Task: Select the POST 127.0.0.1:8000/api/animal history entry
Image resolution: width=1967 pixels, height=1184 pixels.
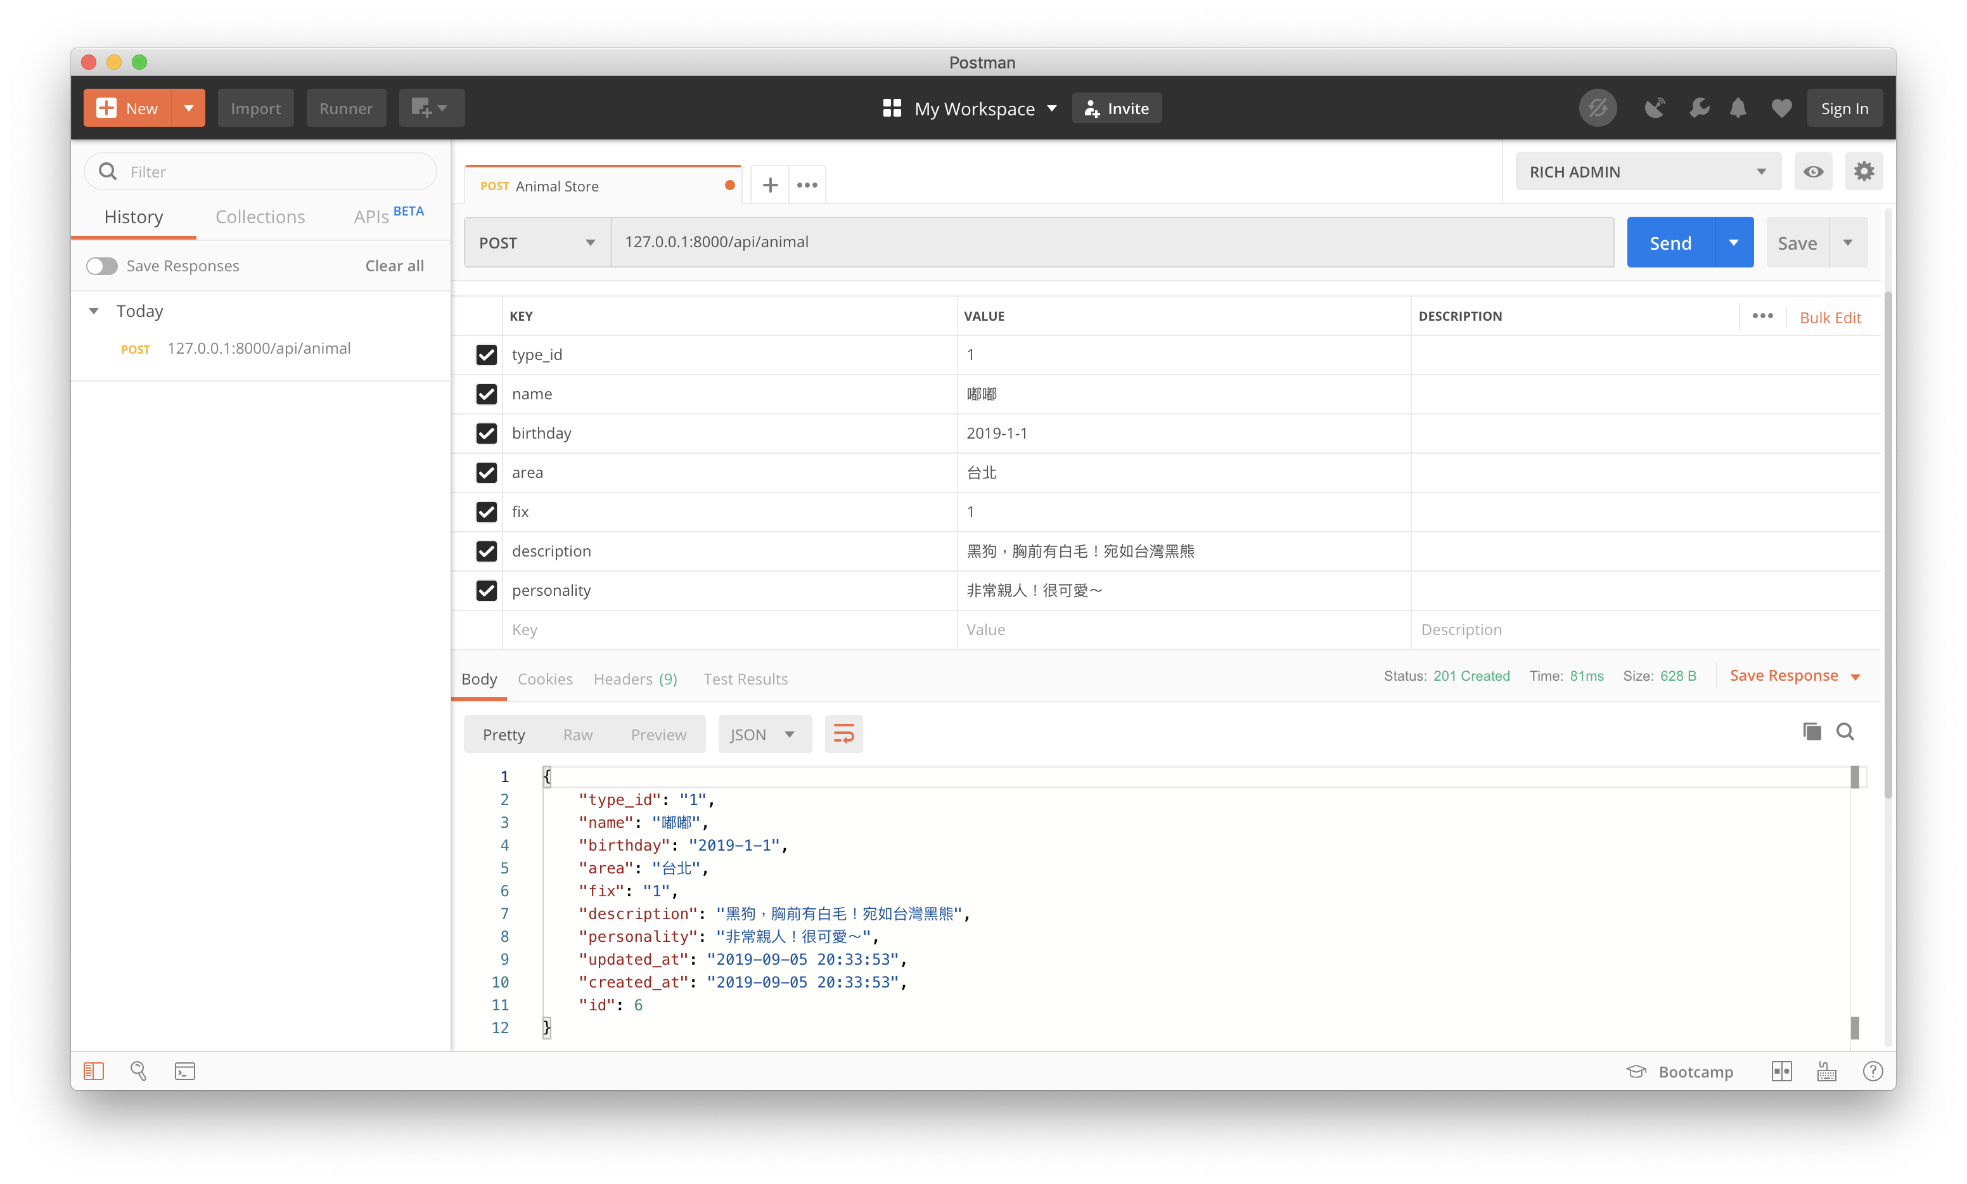Action: point(260,348)
